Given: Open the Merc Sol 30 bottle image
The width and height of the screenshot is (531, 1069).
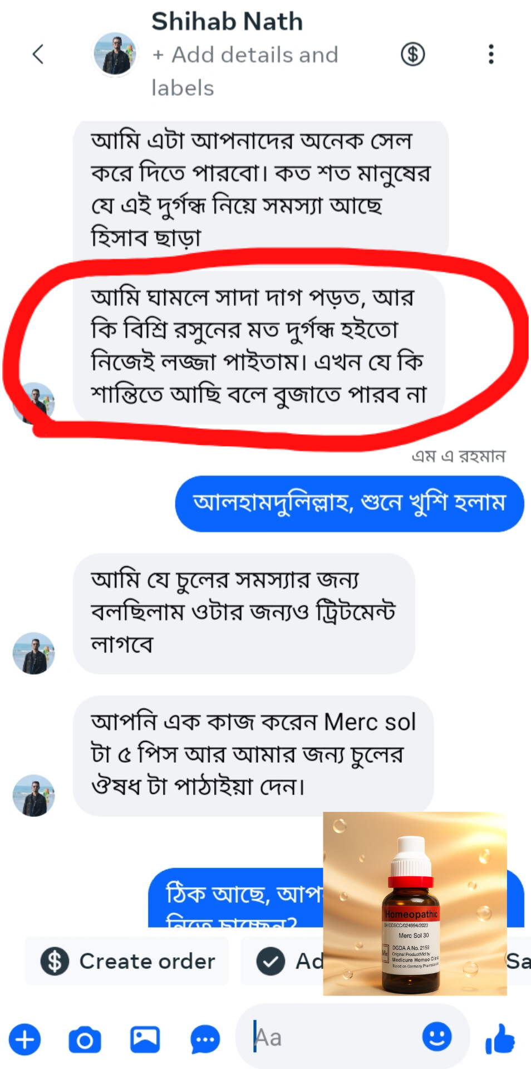Looking at the screenshot, I should pyautogui.click(x=415, y=904).
